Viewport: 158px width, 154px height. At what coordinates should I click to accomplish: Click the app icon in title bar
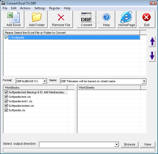3,3
